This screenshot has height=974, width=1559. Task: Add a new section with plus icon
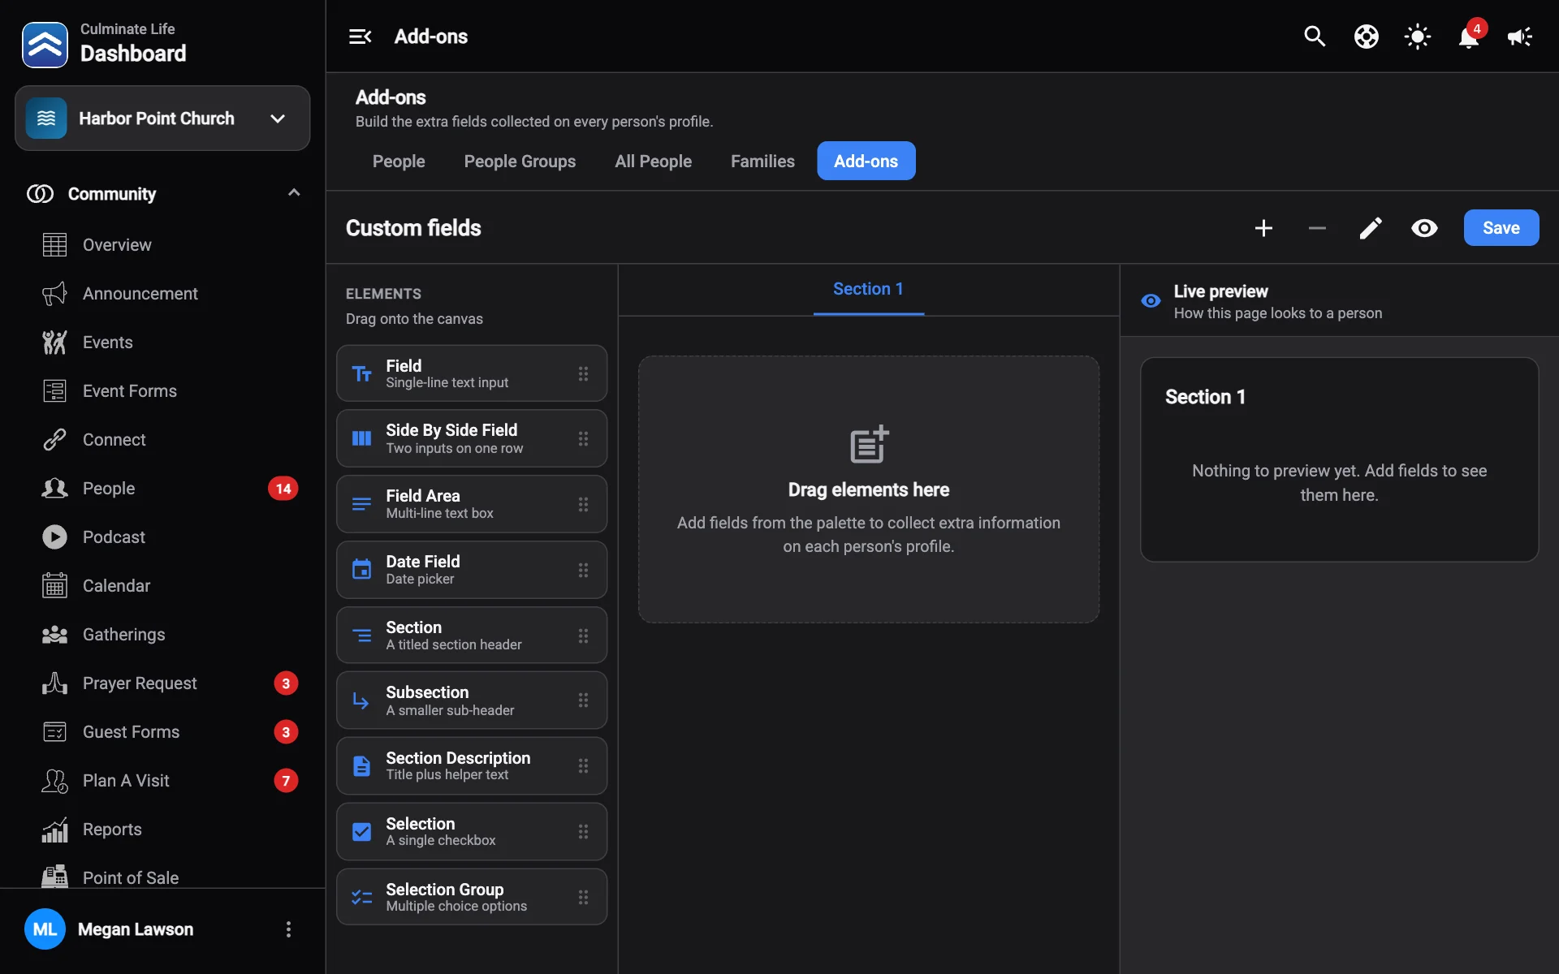click(x=1263, y=228)
